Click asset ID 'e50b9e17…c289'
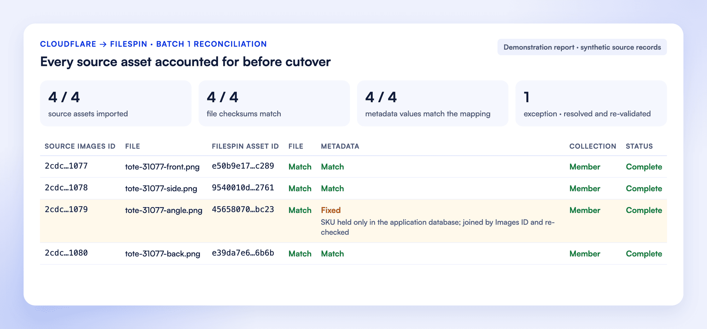 coord(243,166)
